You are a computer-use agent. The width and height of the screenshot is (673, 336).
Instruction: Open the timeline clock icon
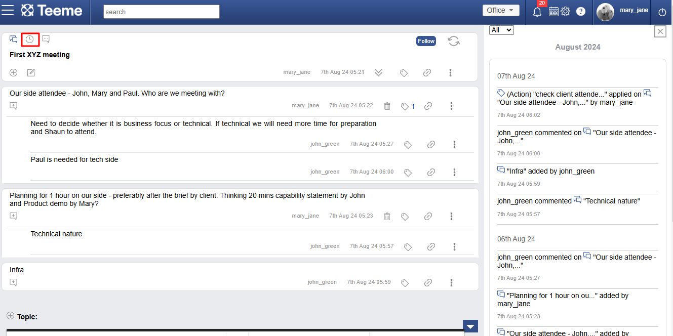point(30,39)
